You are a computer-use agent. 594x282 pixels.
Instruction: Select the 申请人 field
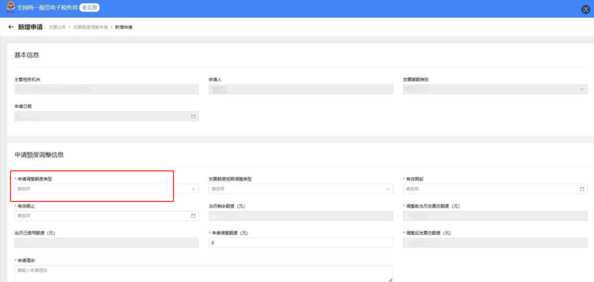300,89
